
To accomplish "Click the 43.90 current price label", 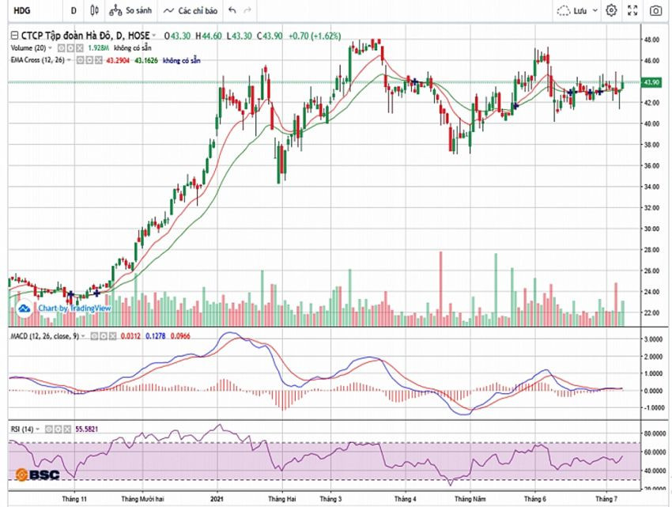I will [x=651, y=82].
